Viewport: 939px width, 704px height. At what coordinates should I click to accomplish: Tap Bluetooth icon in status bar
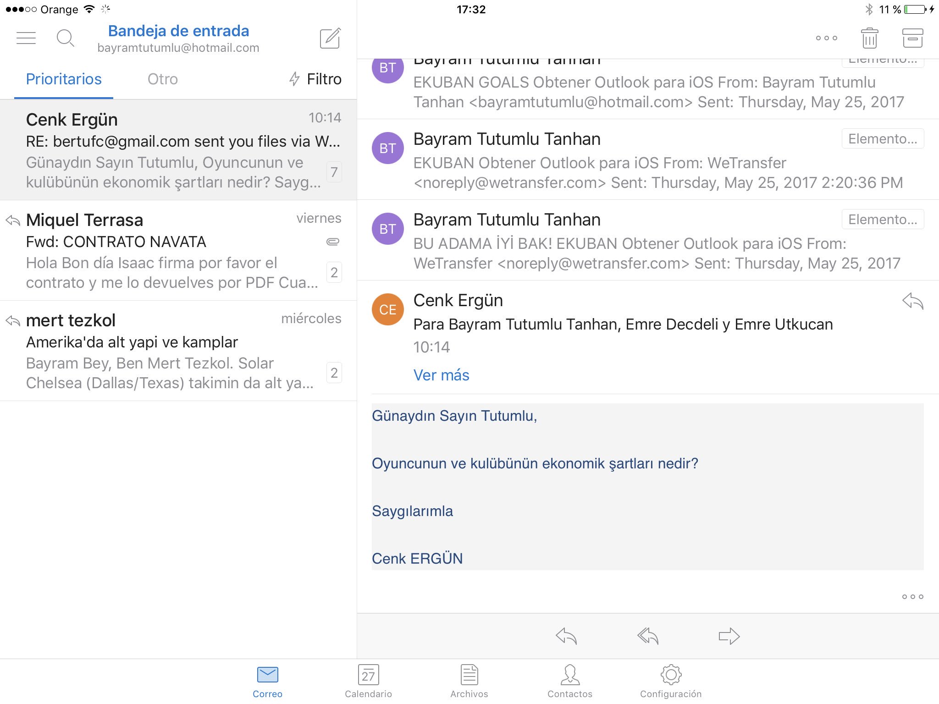(869, 9)
